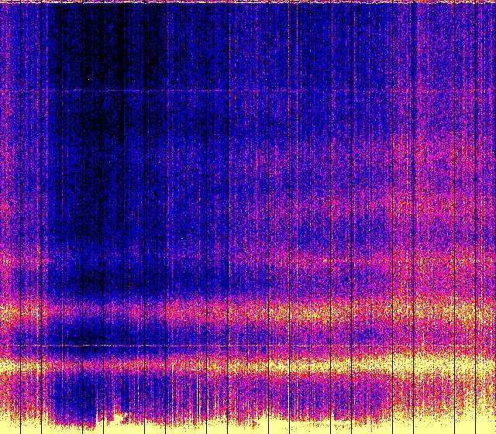Click the purple top-left corner of the spectrogram

pos(8,9)
